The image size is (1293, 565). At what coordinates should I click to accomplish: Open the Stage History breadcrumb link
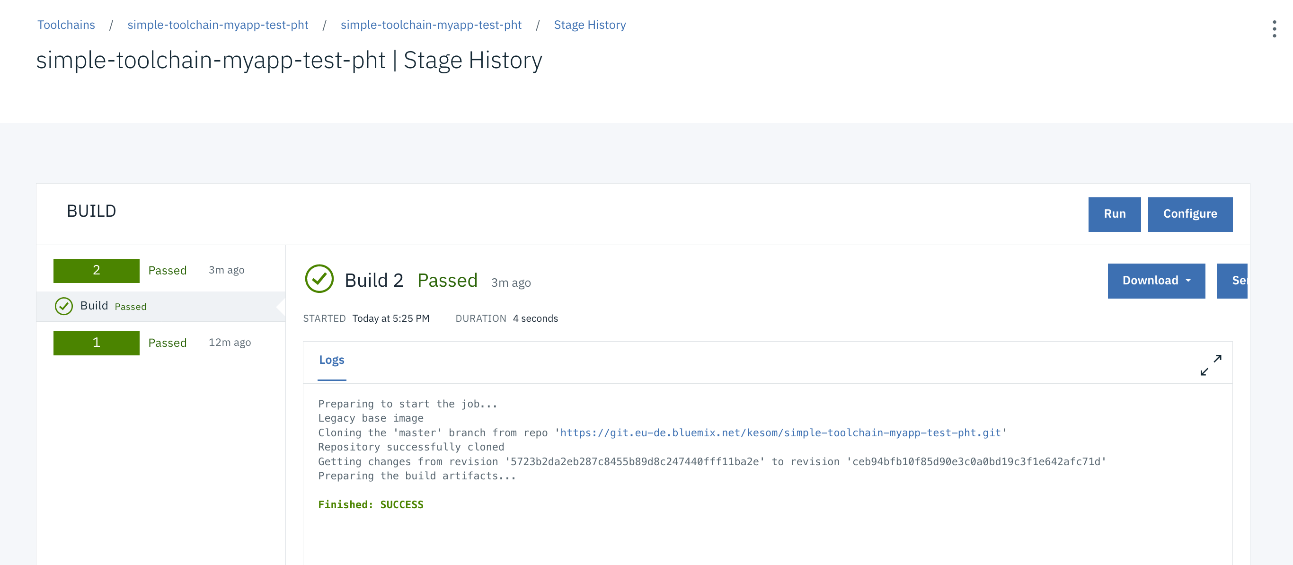[589, 25]
